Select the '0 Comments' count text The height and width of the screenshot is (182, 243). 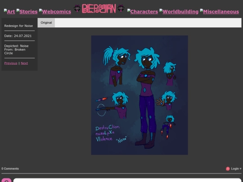[x=10, y=169]
